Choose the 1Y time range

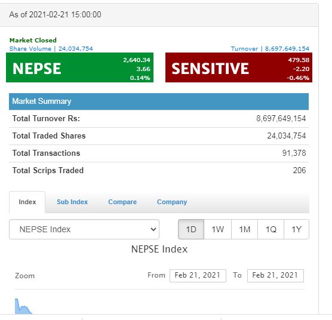[296, 229]
